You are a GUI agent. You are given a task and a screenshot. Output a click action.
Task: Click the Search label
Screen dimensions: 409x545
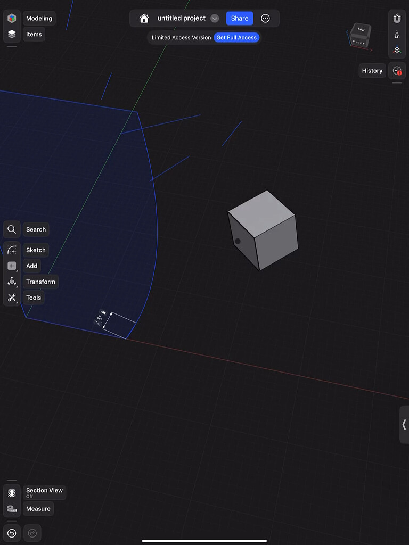point(36,229)
